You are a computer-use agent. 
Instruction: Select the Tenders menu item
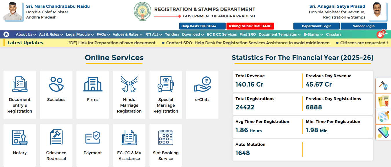172,34
